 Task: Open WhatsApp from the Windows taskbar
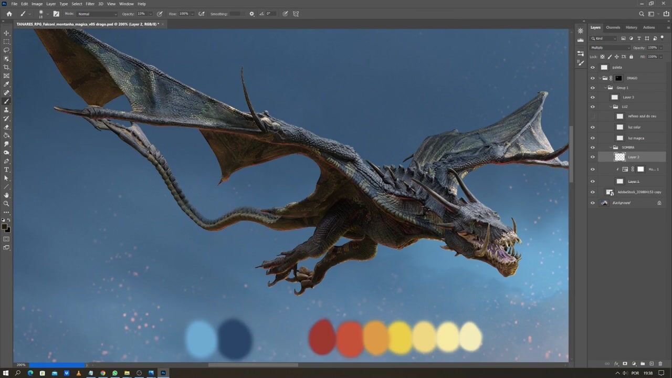tap(114, 373)
